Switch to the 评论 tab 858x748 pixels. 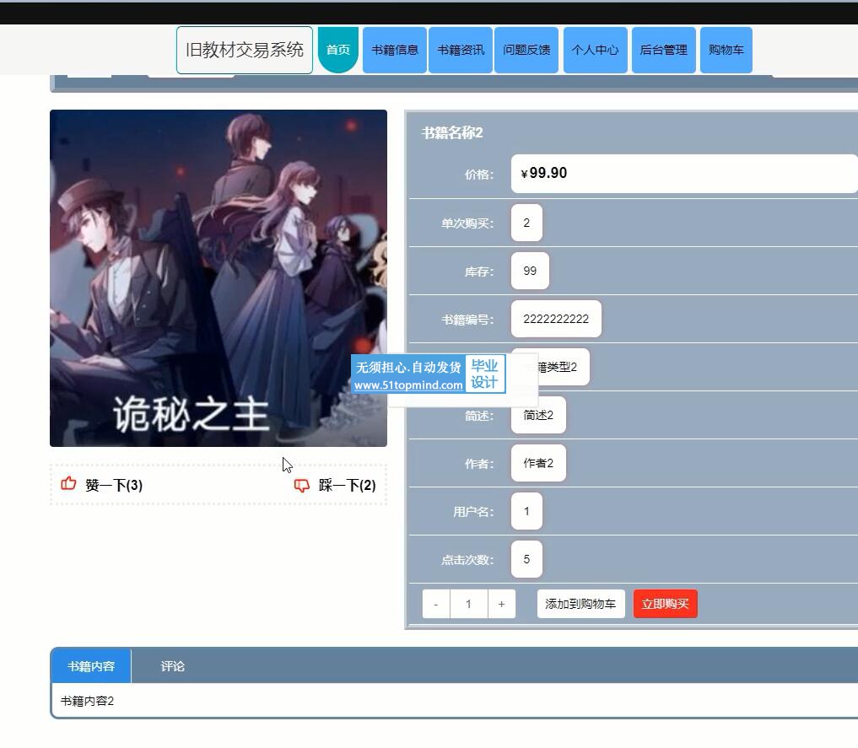click(x=172, y=666)
